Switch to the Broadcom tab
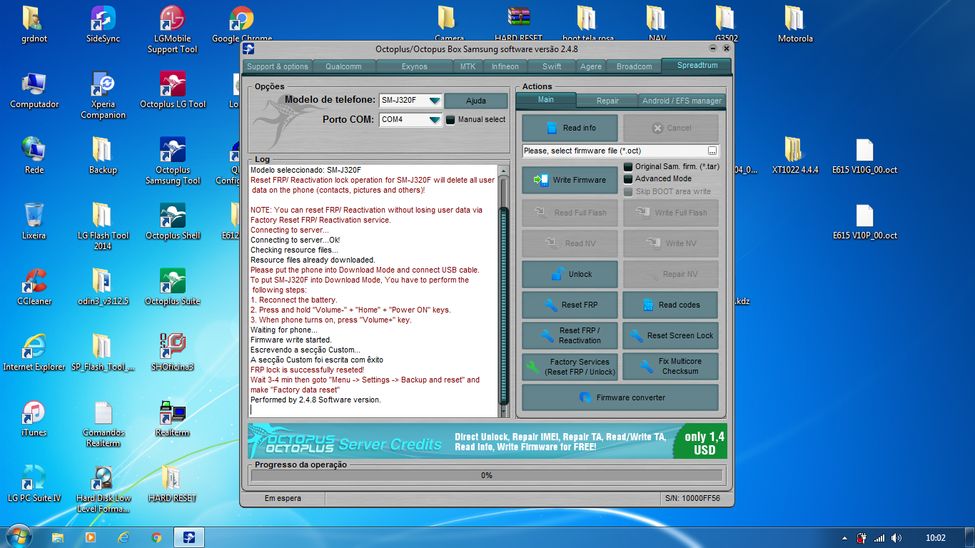The height and width of the screenshot is (548, 975). tap(634, 66)
